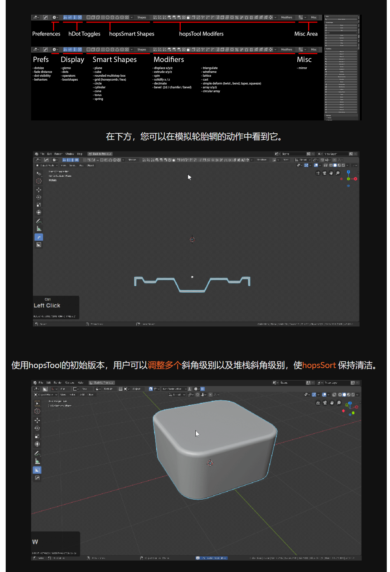
Task: Toggle the last blue hDot button above 'Display'
Action: point(79,49)
